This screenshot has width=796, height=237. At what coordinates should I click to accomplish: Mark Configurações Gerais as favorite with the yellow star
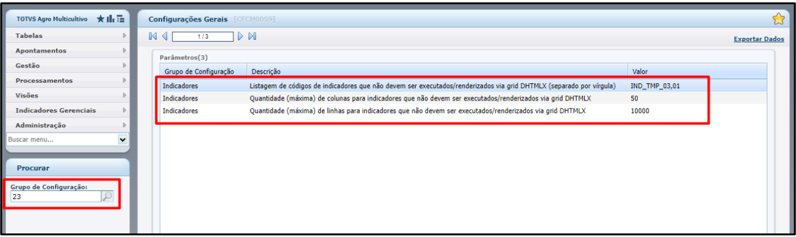(779, 19)
